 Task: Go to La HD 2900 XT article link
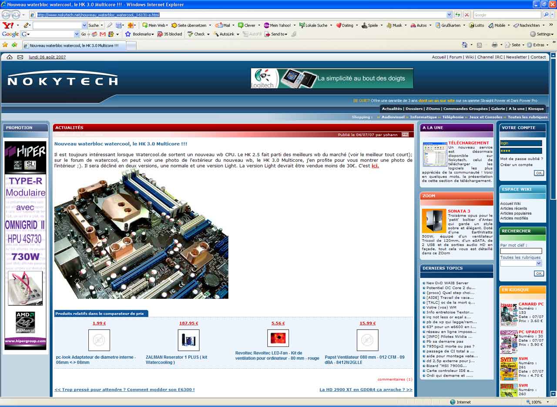(x=366, y=390)
